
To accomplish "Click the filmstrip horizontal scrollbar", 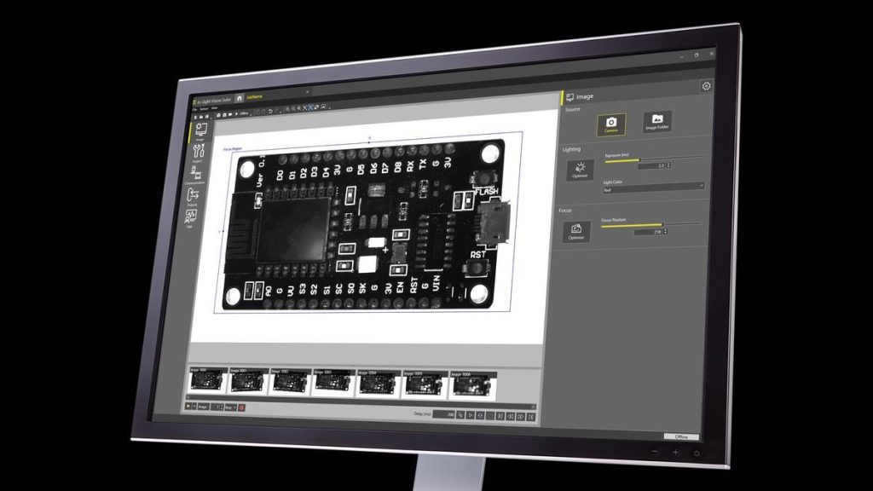I will tap(361, 401).
